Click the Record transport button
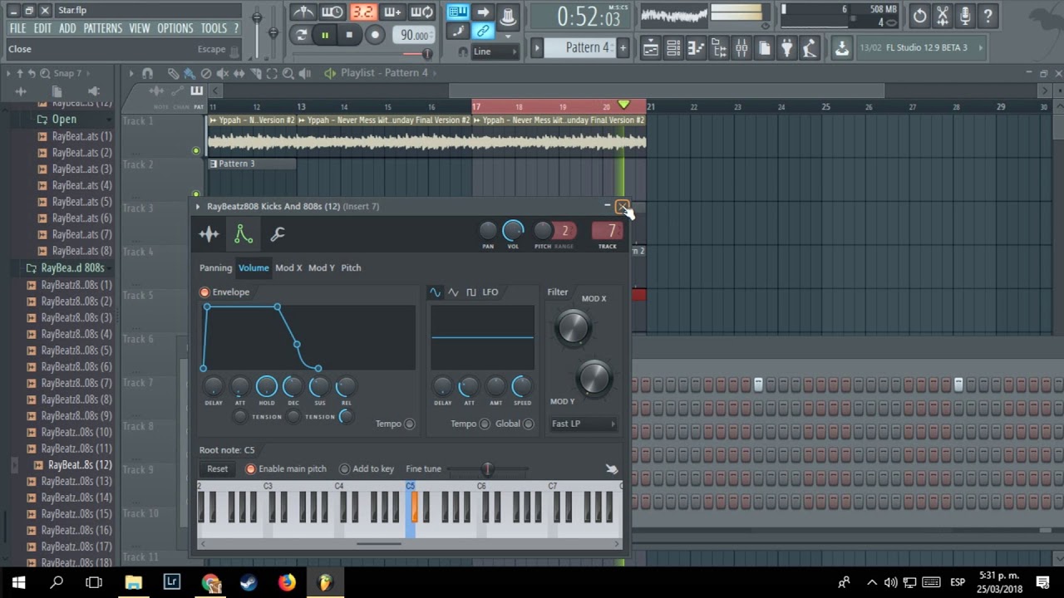The image size is (1064, 598). (375, 35)
